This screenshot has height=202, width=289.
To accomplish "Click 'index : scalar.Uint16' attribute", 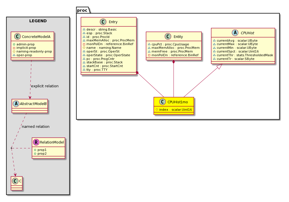I will 176,110.
